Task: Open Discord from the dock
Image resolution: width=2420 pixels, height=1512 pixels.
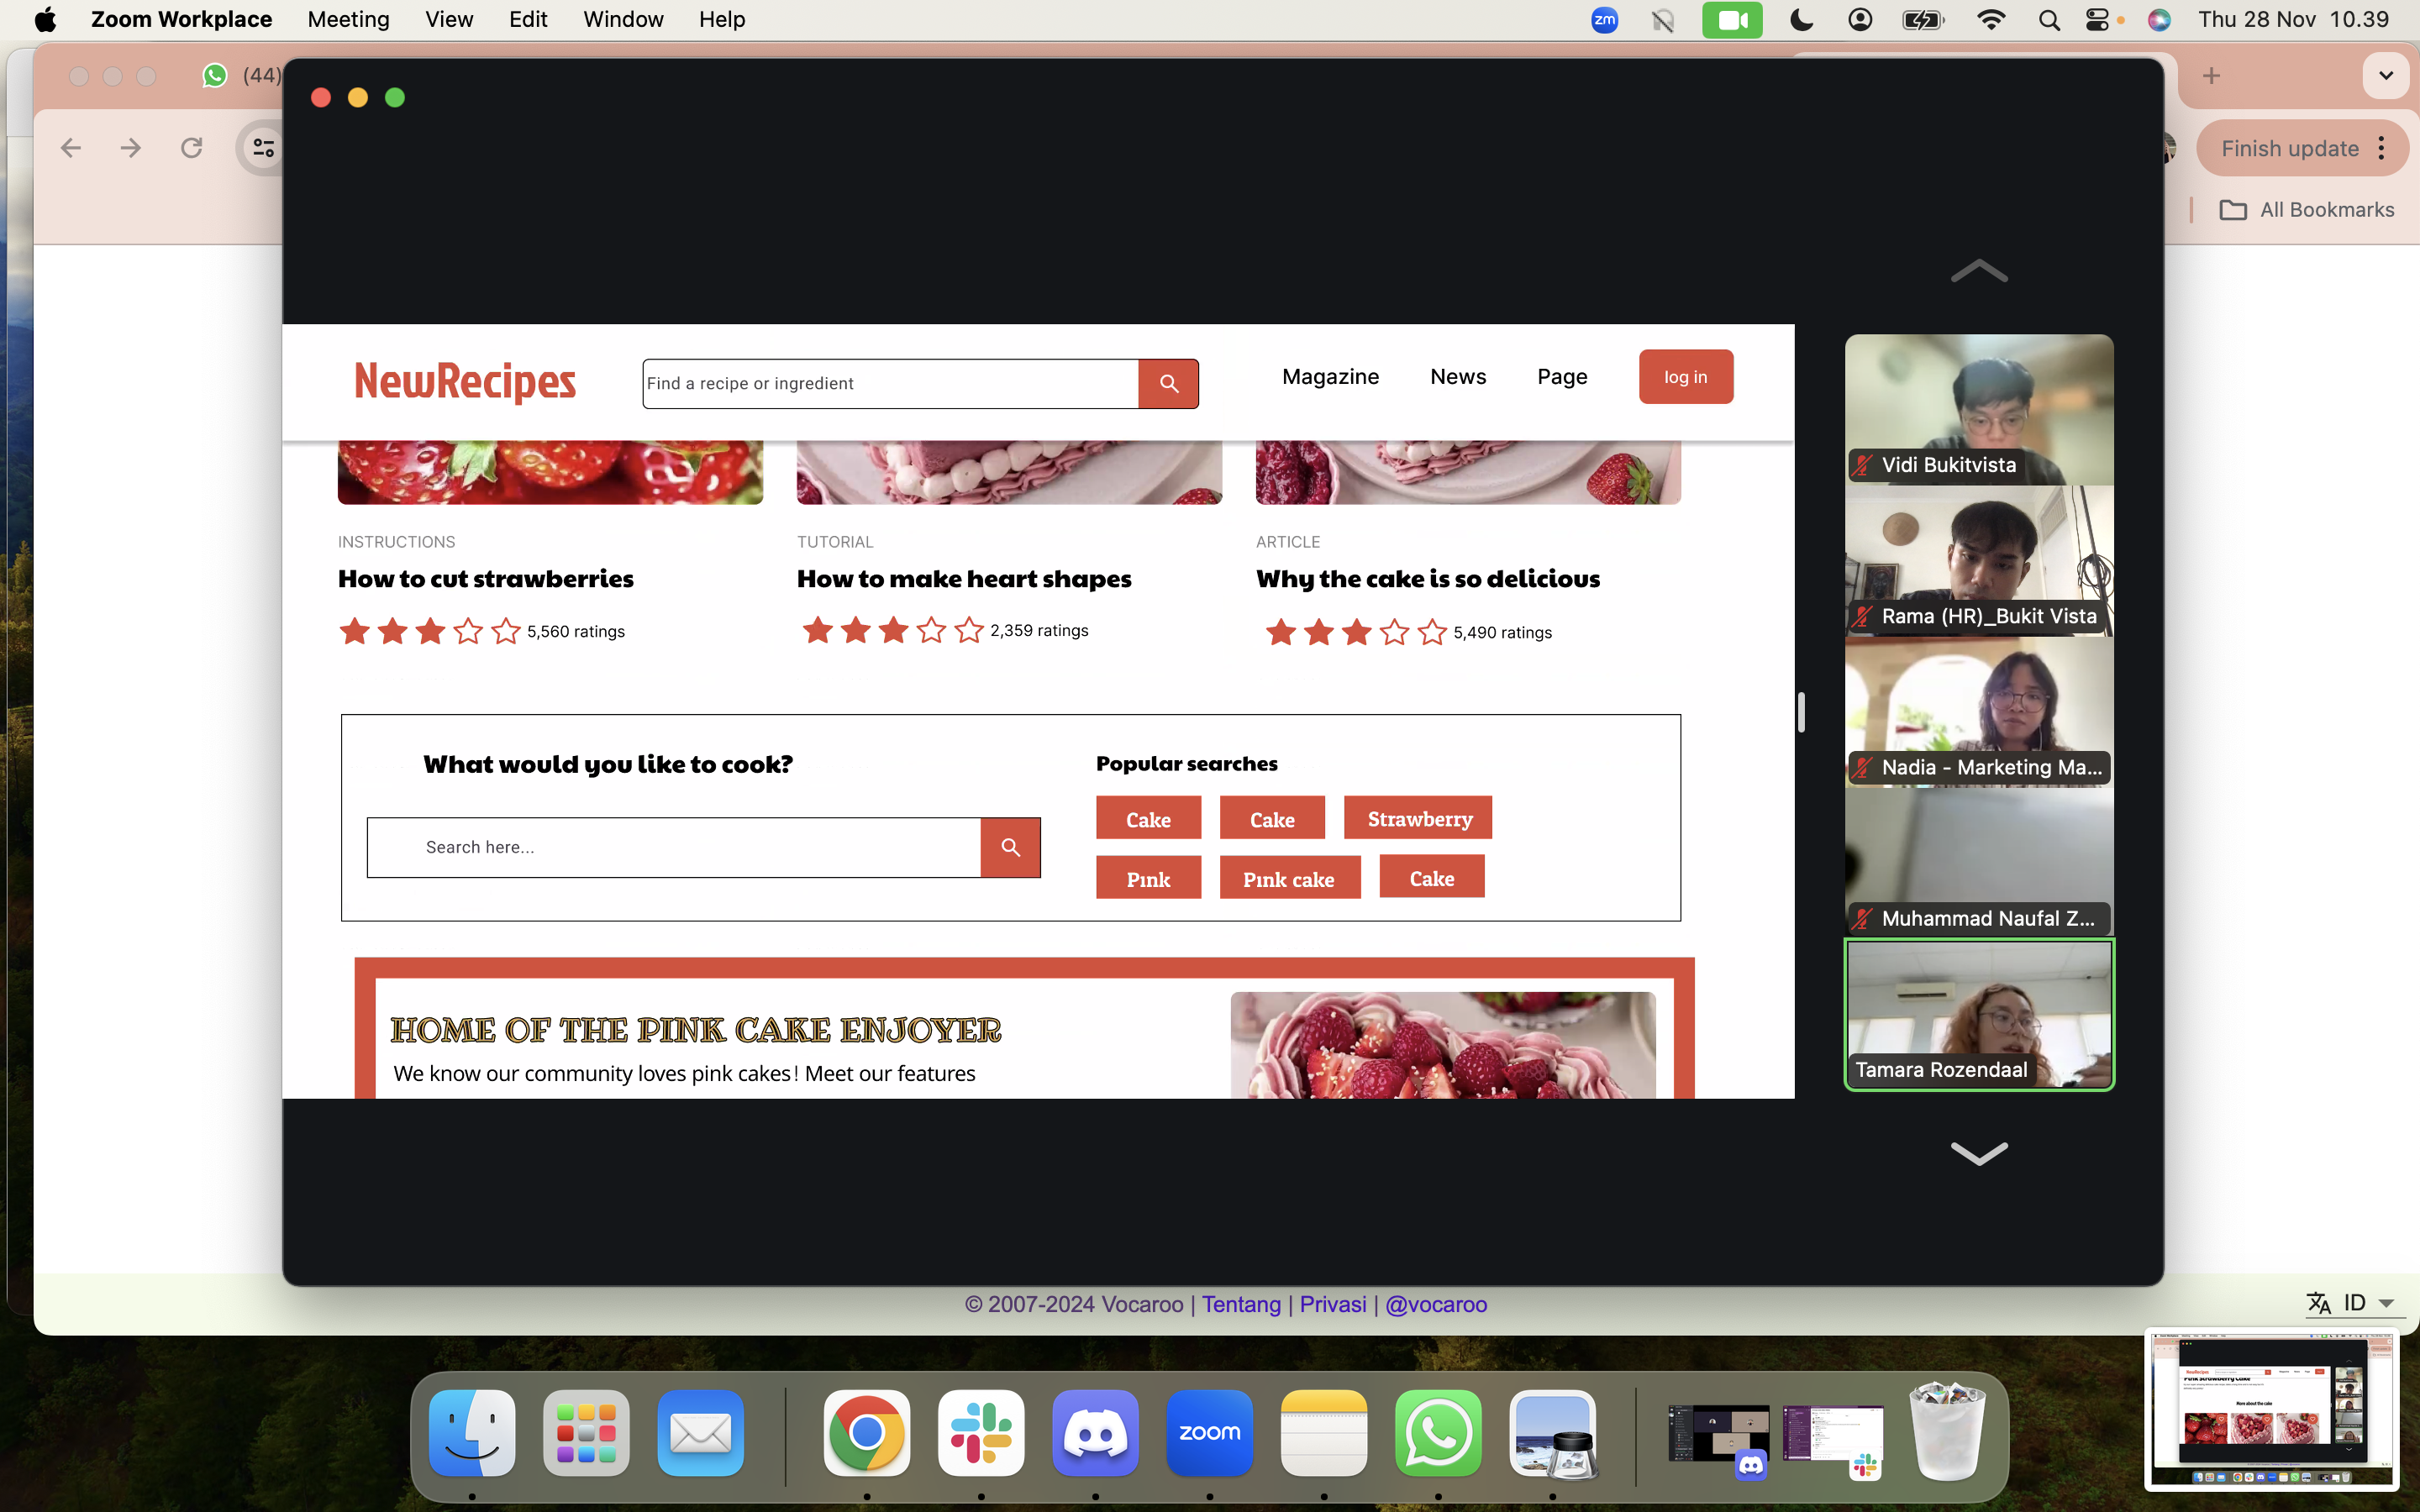Action: point(1095,1433)
